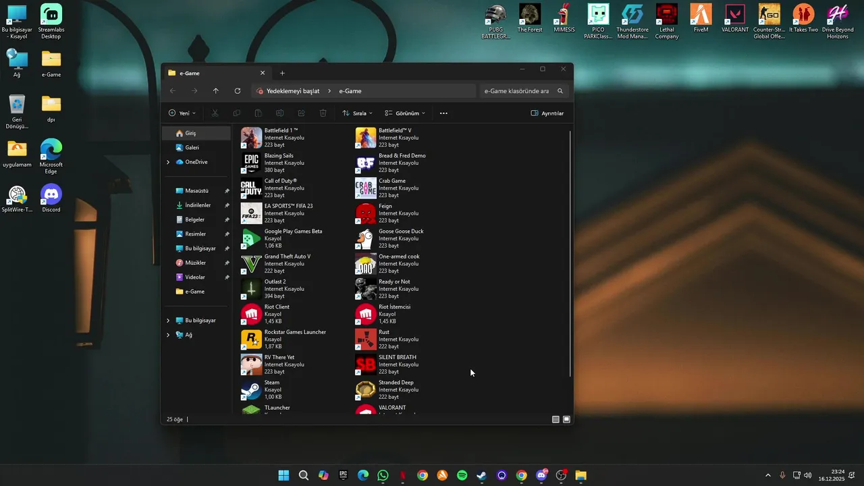Select the Rockstar Games Launcher shortcut
This screenshot has height=486, width=864.
click(x=283, y=340)
